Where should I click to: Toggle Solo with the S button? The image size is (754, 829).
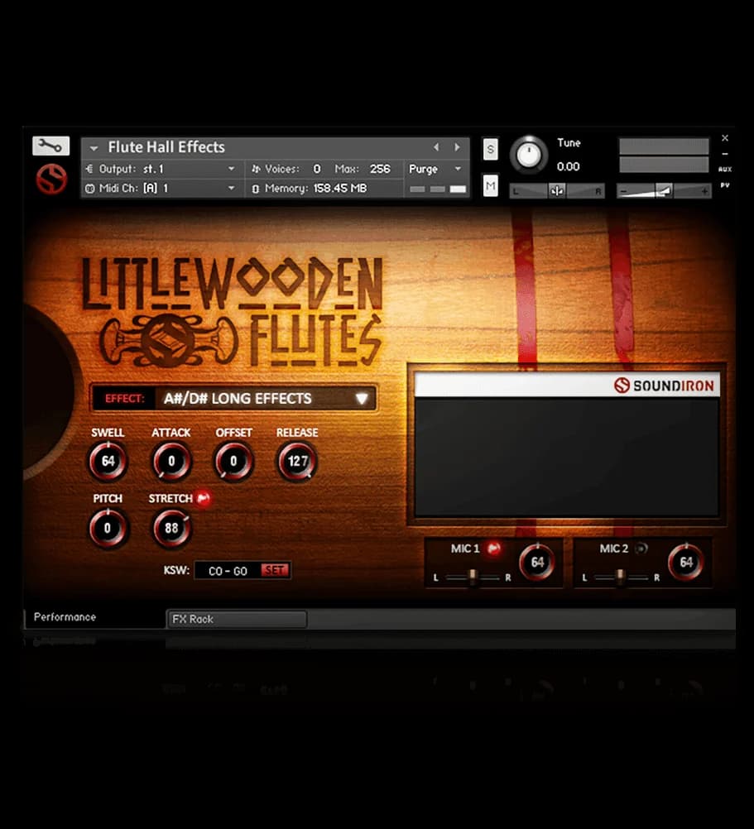pos(490,150)
